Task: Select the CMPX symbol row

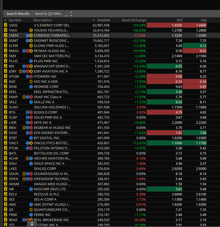Action: click(x=105, y=36)
